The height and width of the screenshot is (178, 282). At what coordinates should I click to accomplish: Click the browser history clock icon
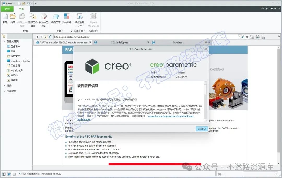[x=51, y=37]
